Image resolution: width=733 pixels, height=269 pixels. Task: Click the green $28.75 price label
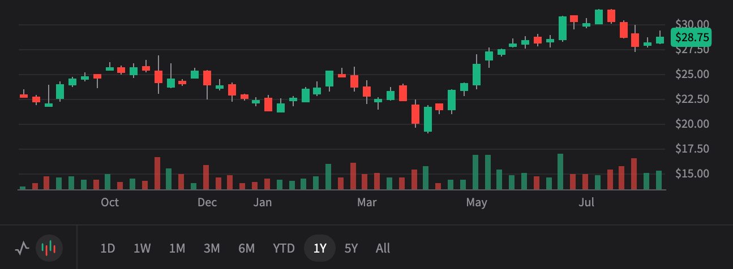tap(691, 37)
